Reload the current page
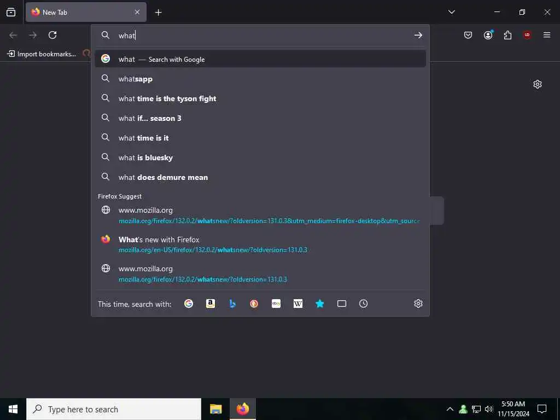Screen dimensions: 560x420 pos(52,35)
